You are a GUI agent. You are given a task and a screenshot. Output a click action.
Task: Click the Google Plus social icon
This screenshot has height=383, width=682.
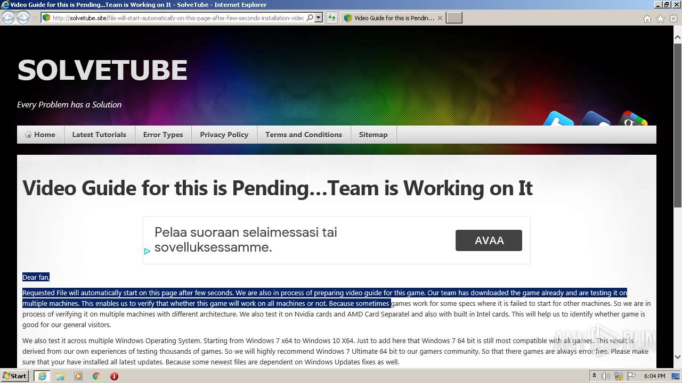(632, 119)
